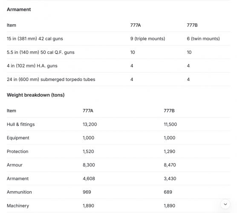Viewport: 237px width, 213px height.
Task: Select the Weight breakdown (tons) heading
Action: pos(36,95)
